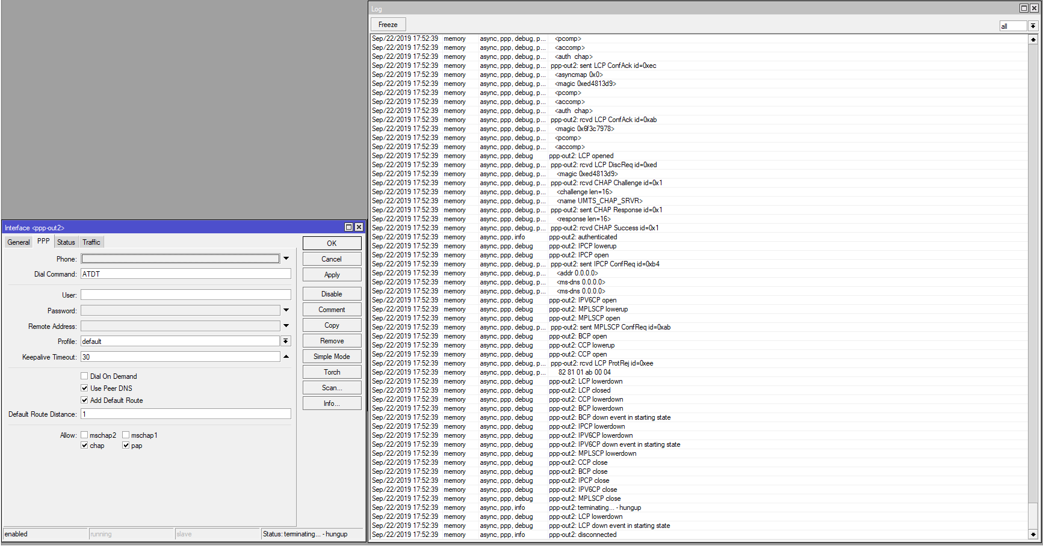Click into the User input field
This screenshot has height=546, width=1043.
tap(186, 295)
